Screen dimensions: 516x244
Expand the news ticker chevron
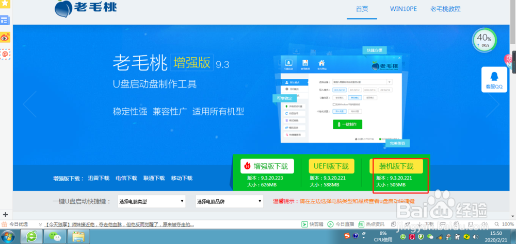click(40, 224)
